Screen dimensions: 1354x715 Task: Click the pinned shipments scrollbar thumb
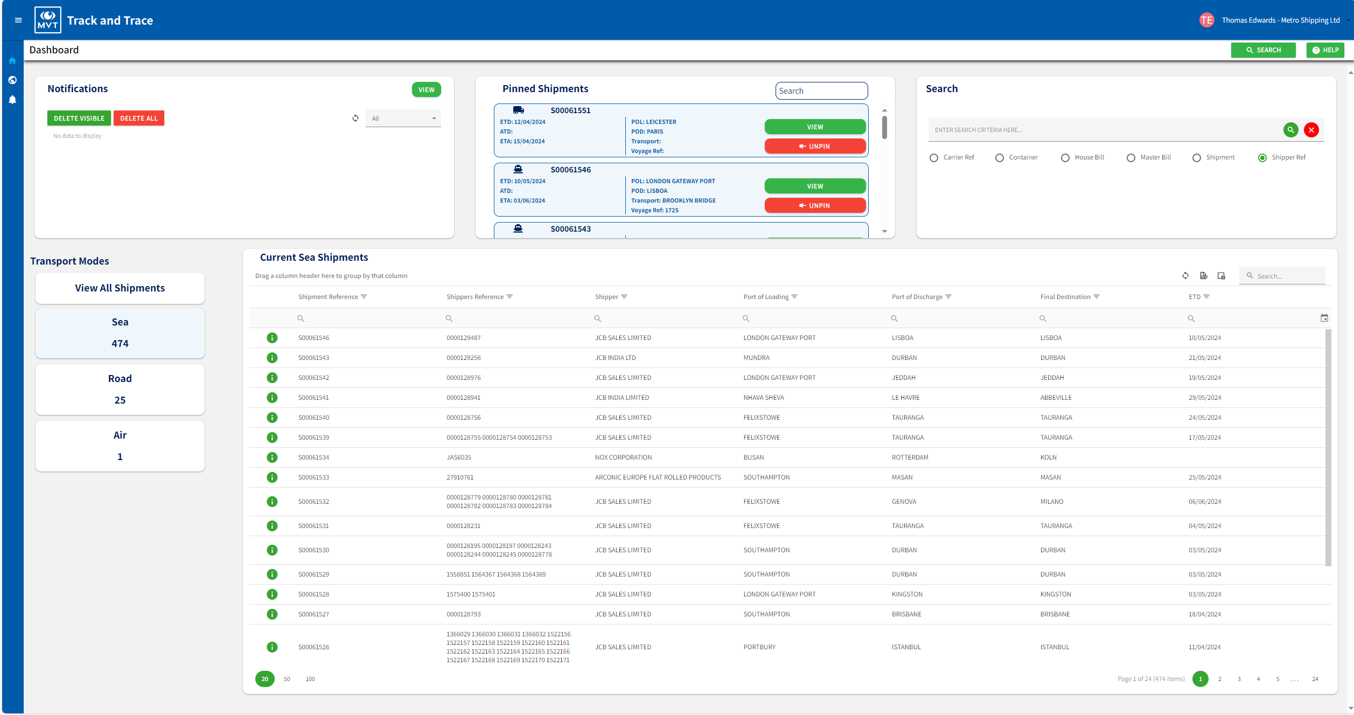[x=884, y=128]
